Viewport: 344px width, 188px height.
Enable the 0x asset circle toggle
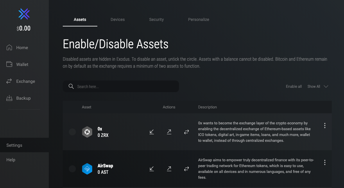(x=72, y=132)
